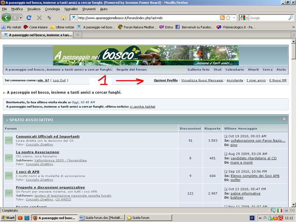Open the Facebook bookmark 'Benvenuti su Facebo...'

point(195,27)
